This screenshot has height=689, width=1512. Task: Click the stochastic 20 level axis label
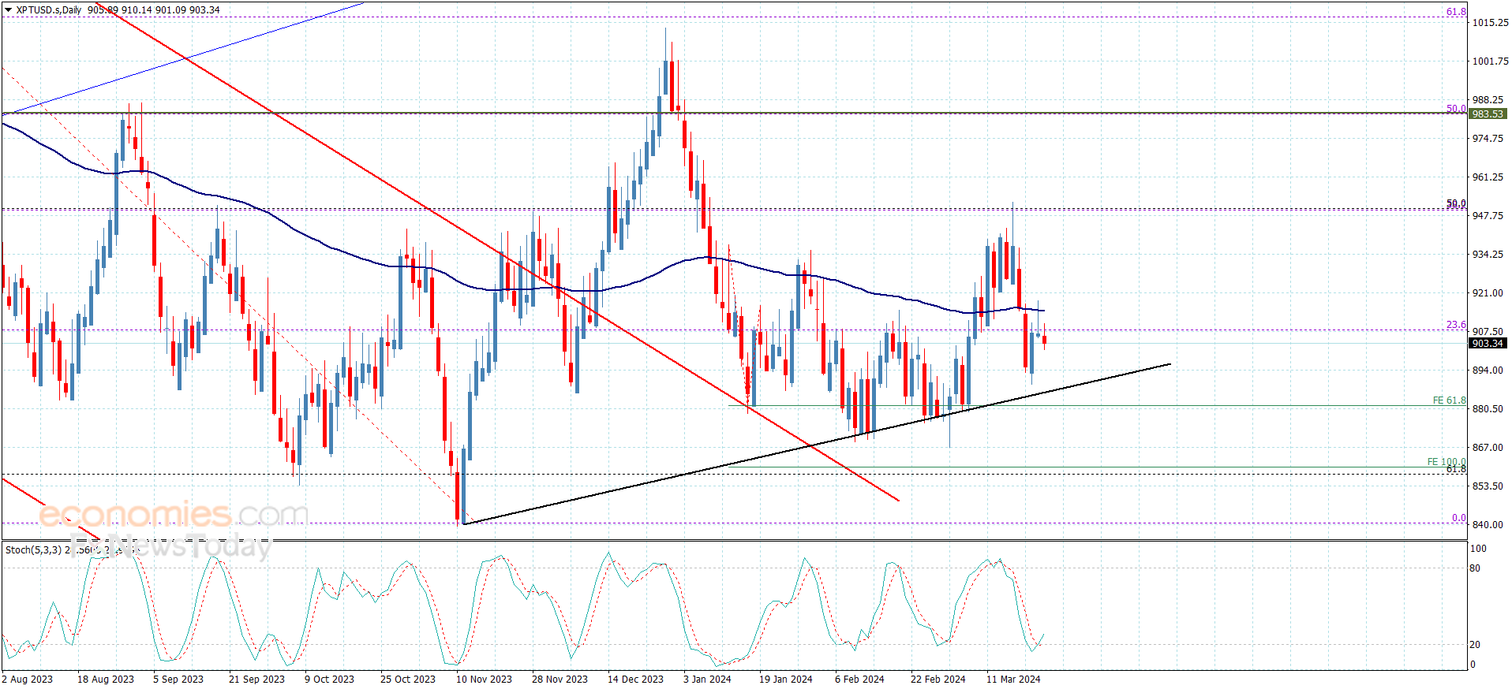(1475, 645)
